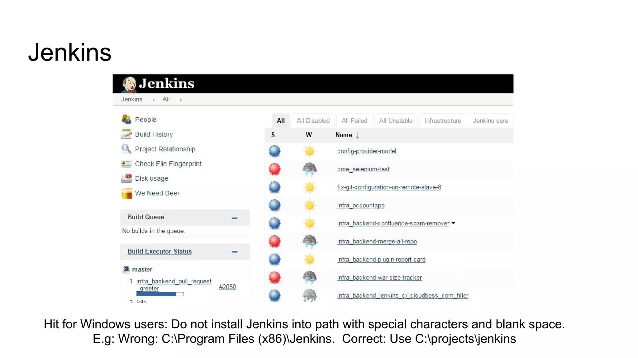Viewport: 638px width, 358px height.
Task: Open the infra_backend-war-size-tracker job
Action: tap(379, 277)
